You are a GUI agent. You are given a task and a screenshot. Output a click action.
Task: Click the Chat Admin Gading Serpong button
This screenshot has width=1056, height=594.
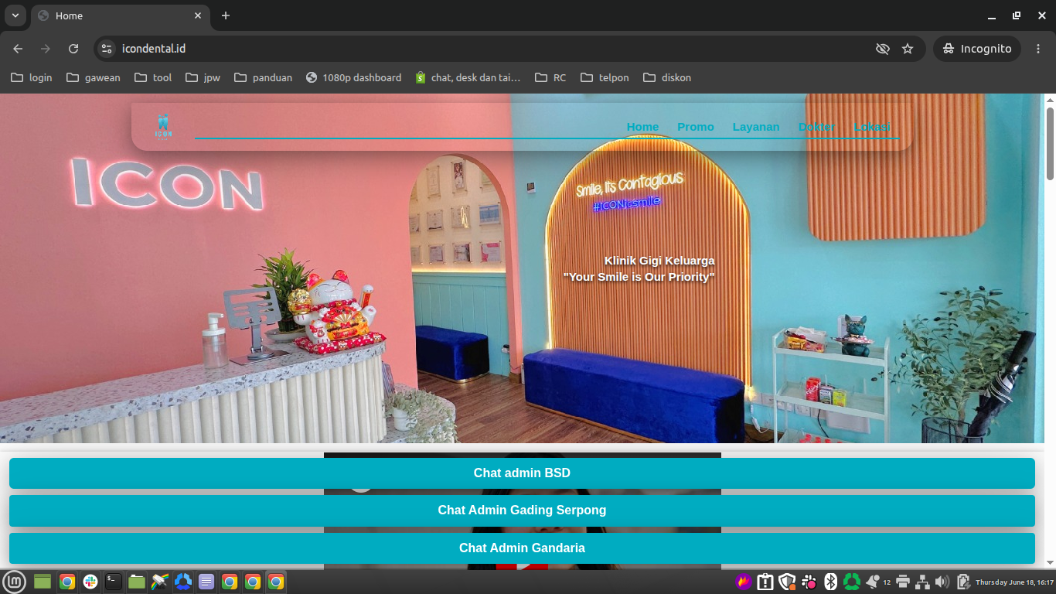coord(522,510)
